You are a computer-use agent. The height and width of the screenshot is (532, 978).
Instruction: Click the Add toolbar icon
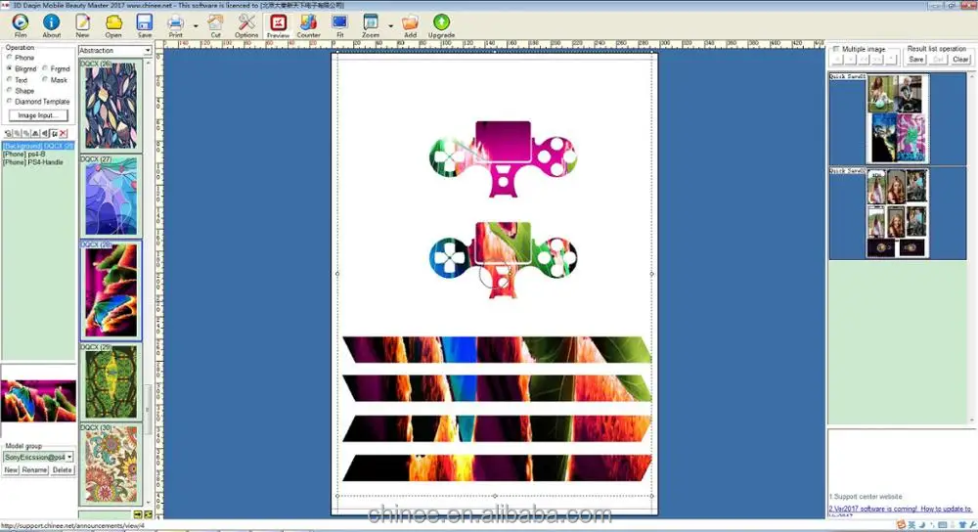pyautogui.click(x=410, y=25)
